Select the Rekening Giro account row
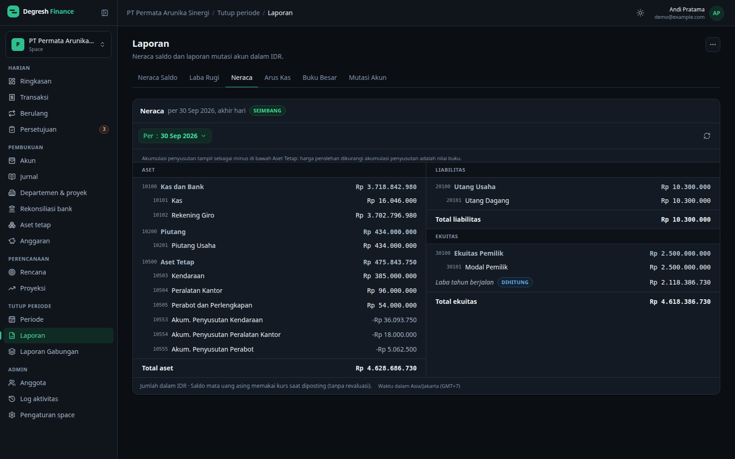This screenshot has height=459, width=735. click(279, 215)
